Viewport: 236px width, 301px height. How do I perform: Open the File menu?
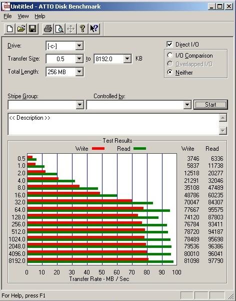click(x=7, y=17)
